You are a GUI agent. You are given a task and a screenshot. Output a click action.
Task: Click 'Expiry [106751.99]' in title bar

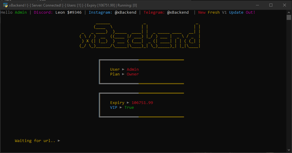pos(101,5)
